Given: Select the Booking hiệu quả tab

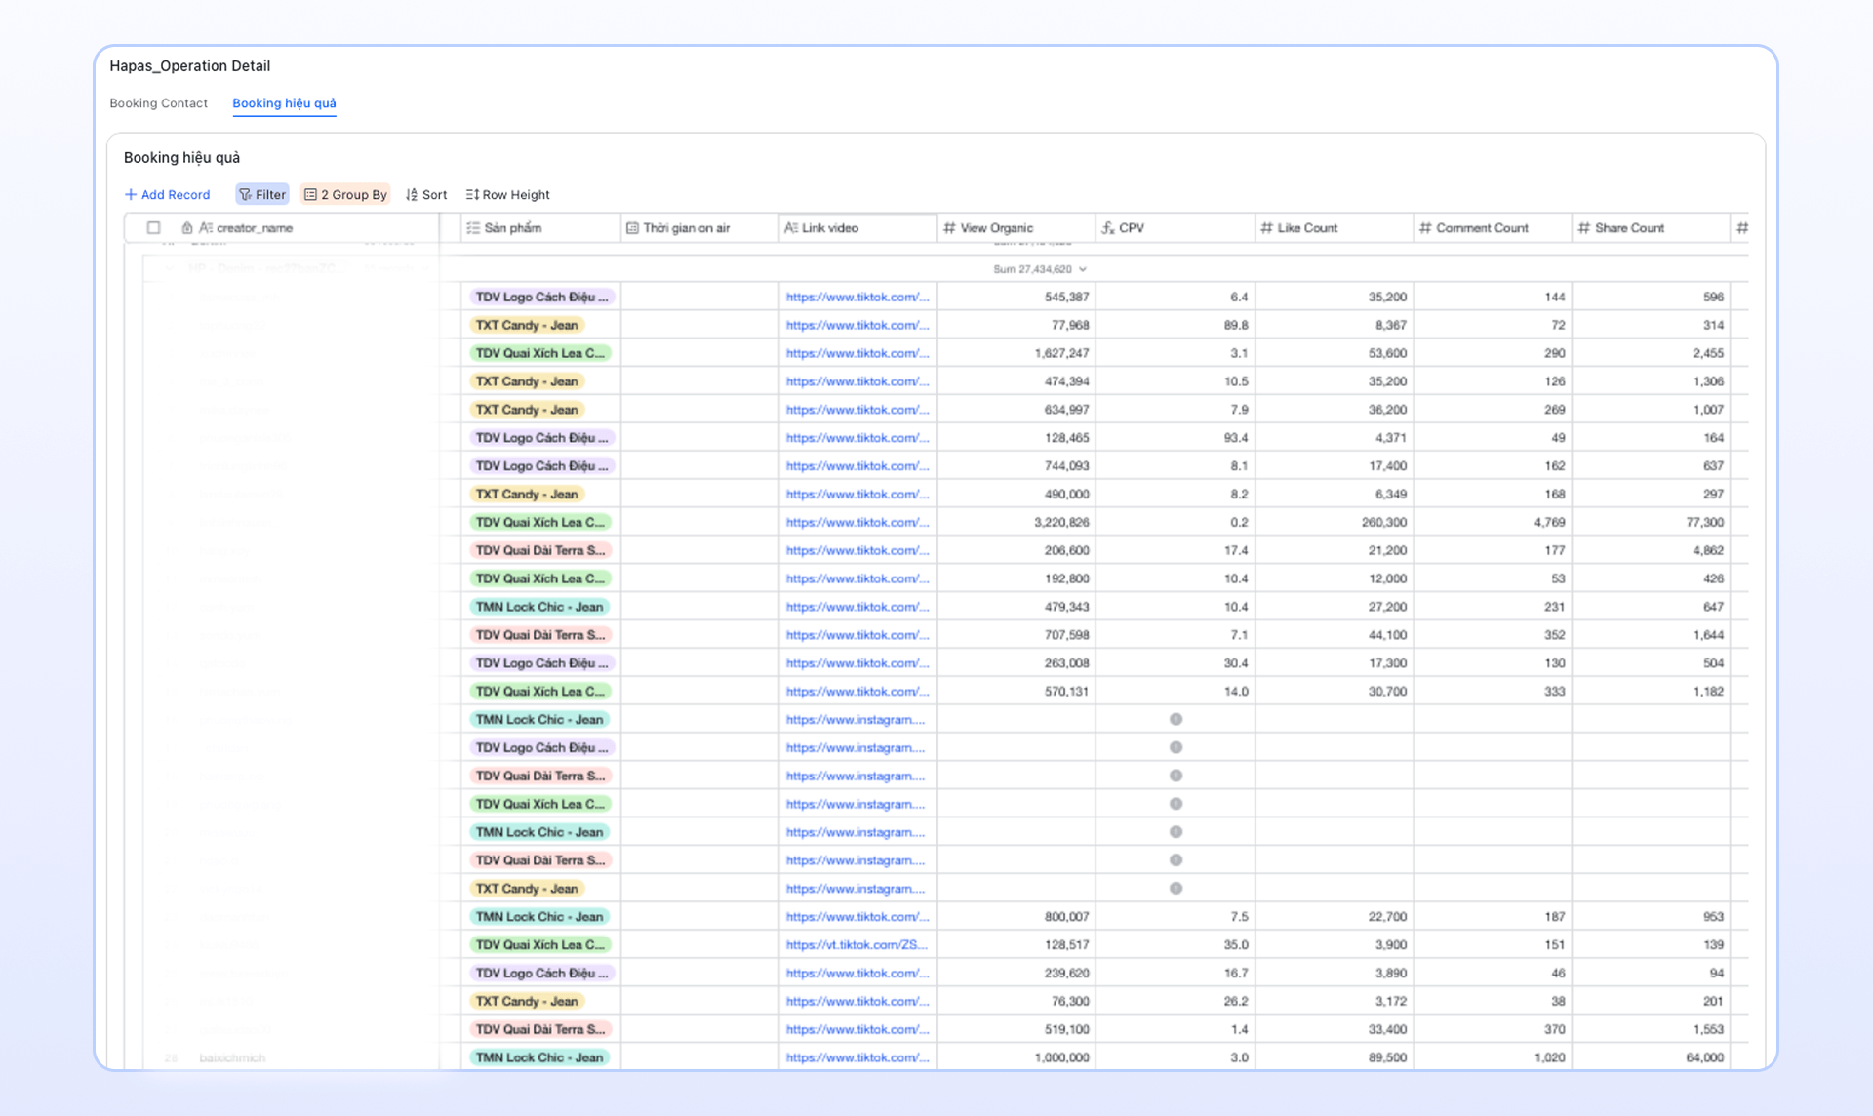Looking at the screenshot, I should (284, 103).
